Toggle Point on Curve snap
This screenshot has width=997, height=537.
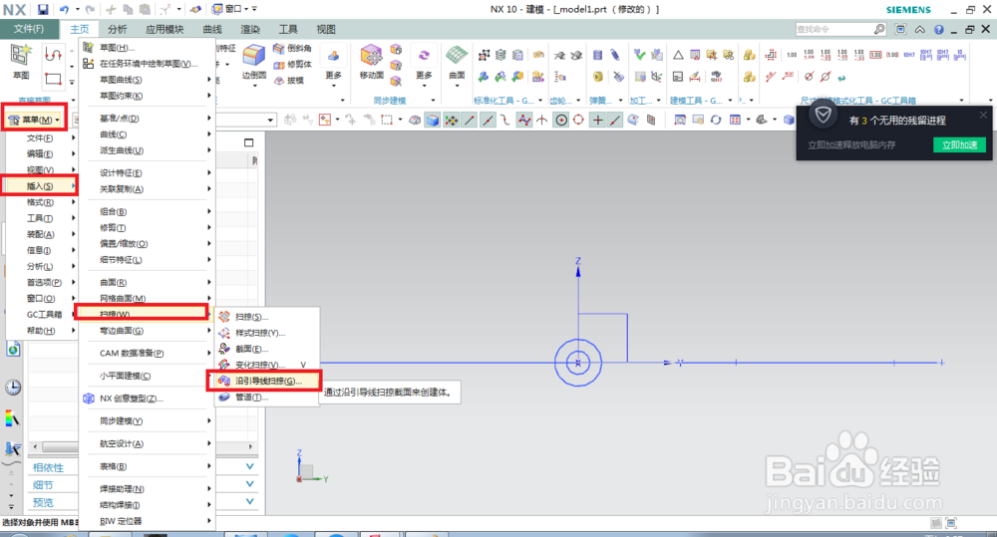click(615, 120)
